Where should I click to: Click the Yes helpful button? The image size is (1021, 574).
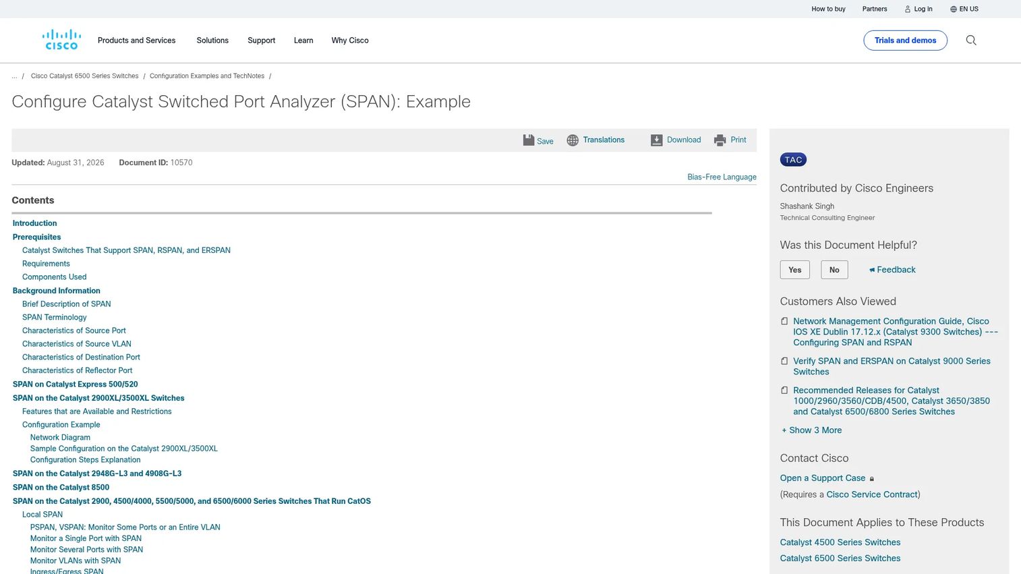pyautogui.click(x=795, y=270)
